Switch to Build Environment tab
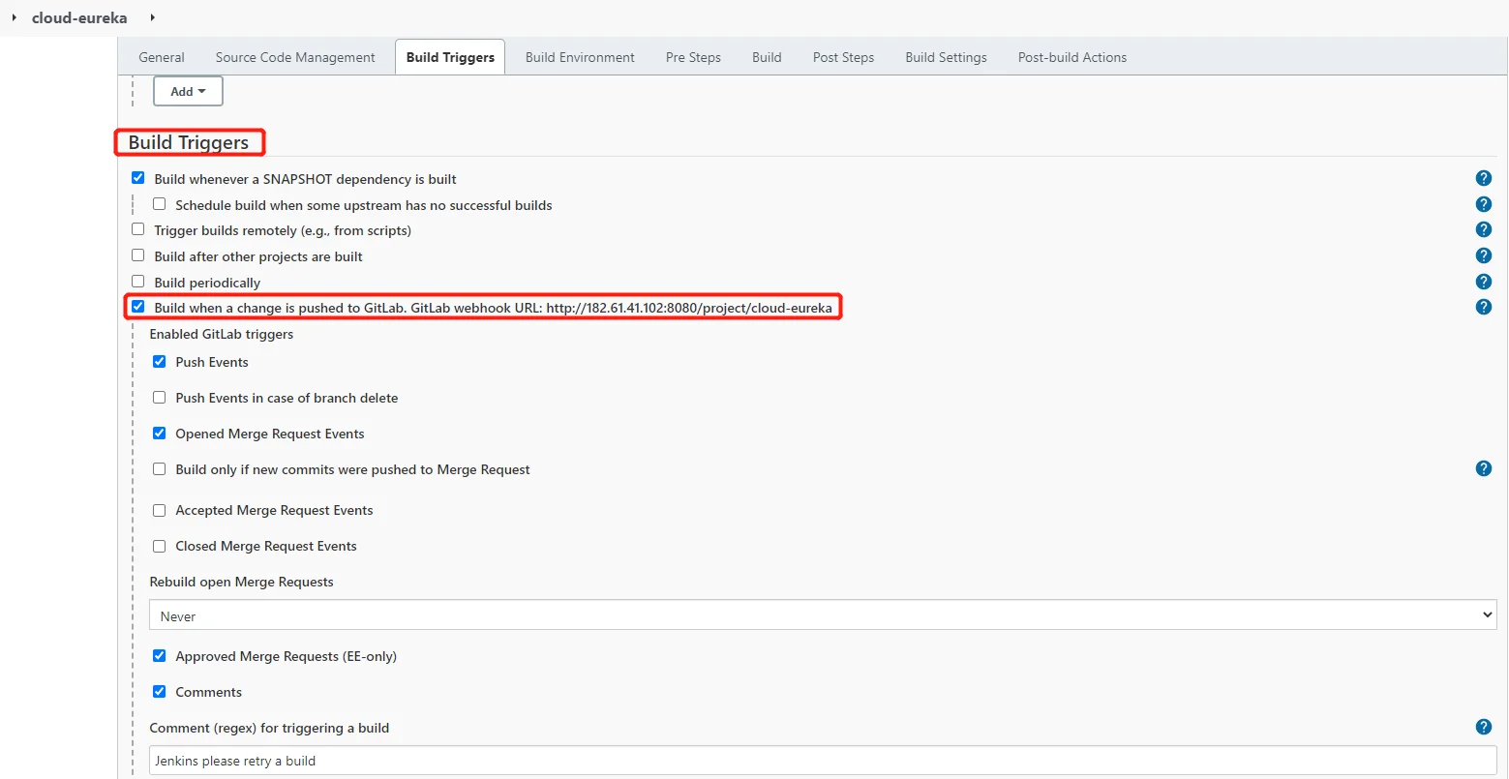Image resolution: width=1509 pixels, height=779 pixels. 580,57
